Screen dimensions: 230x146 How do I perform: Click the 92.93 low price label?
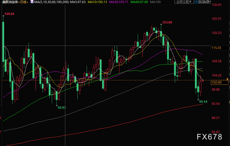tap(62, 107)
